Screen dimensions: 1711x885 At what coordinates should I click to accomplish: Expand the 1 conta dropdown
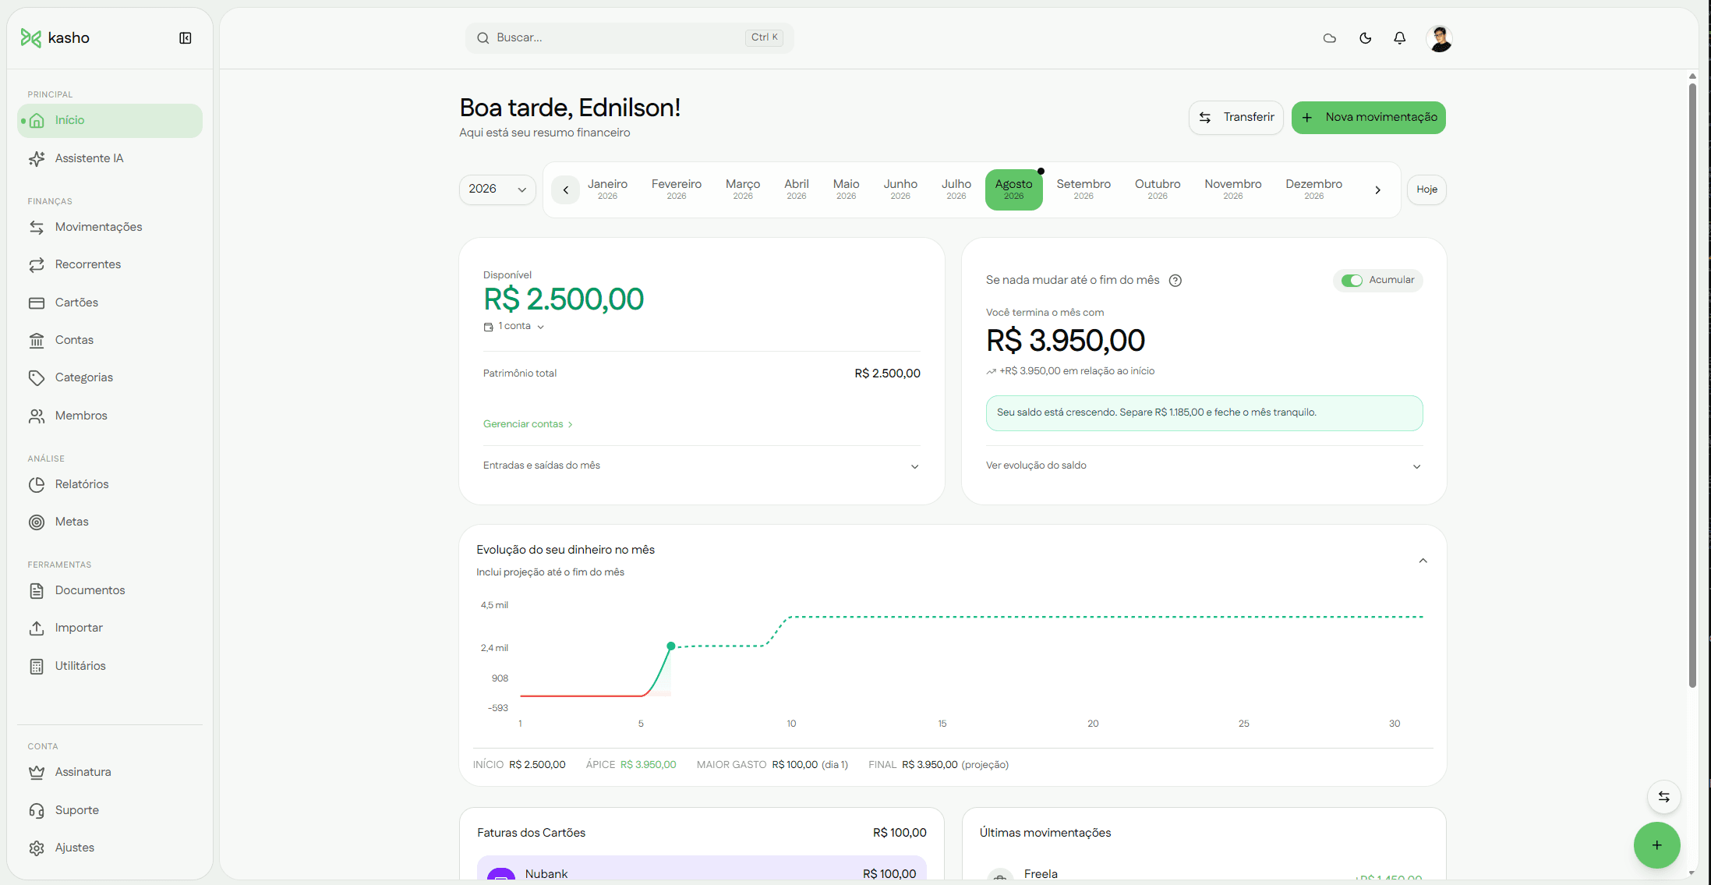point(514,326)
